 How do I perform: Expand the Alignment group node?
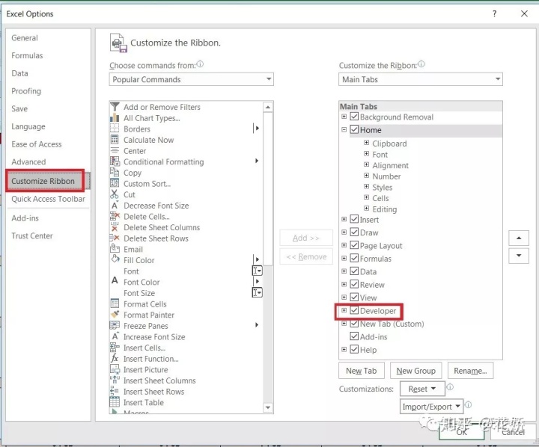tap(366, 164)
